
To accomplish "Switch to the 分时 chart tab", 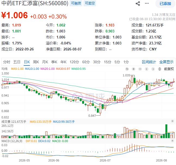I will 7,62.
